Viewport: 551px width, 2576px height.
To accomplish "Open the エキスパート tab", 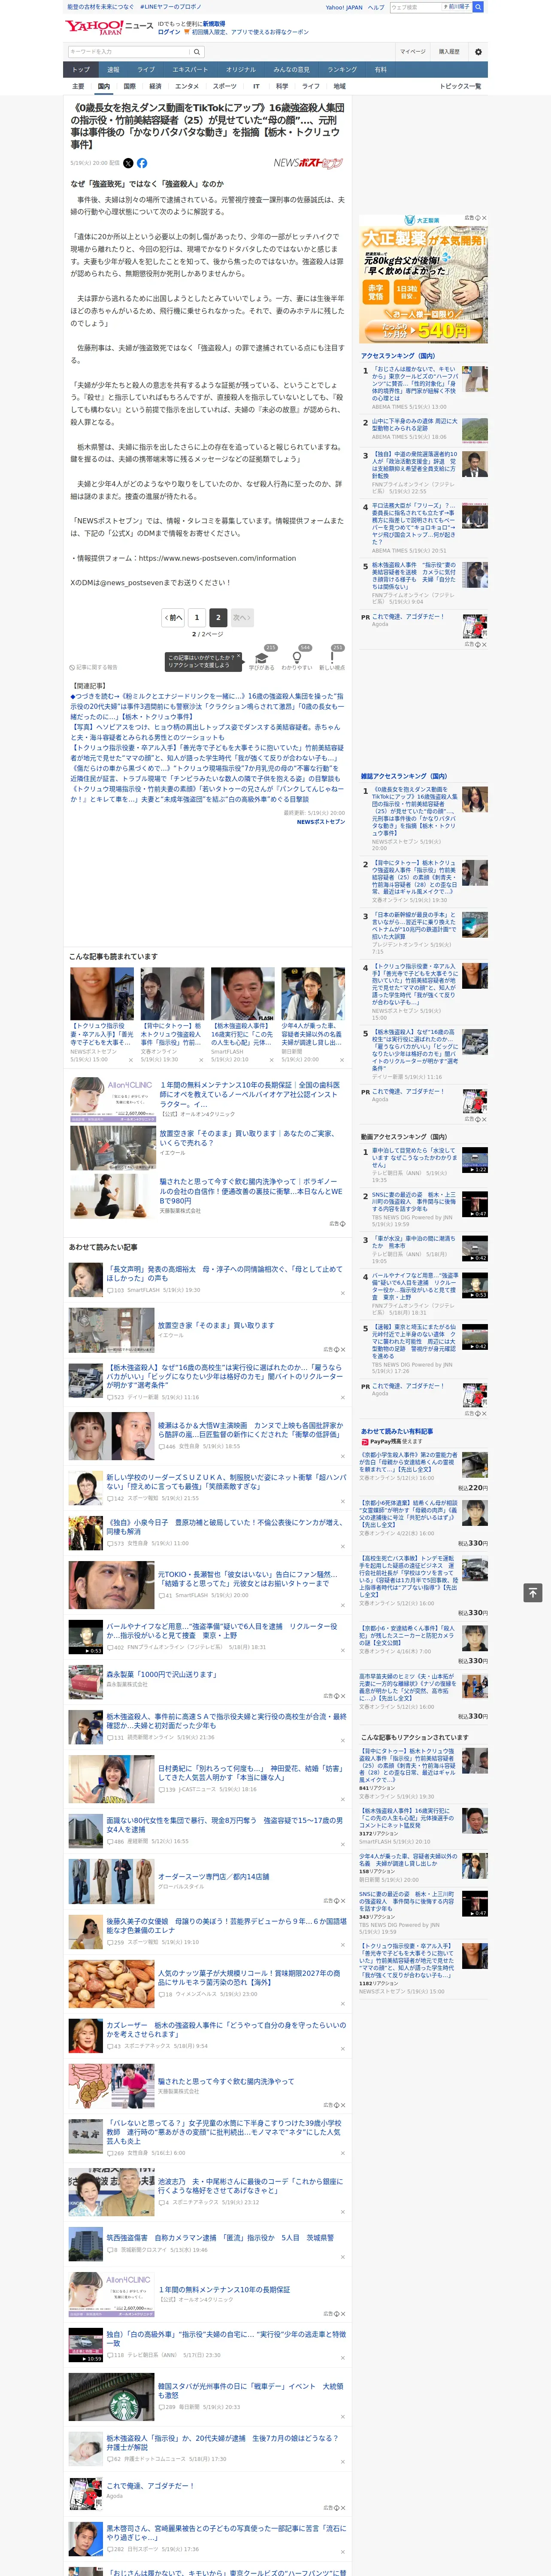I will click(x=190, y=70).
